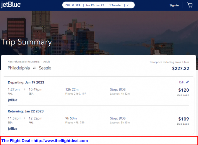Click jetBlue logo under returning flight
The image size is (198, 145).
(x=12, y=129)
